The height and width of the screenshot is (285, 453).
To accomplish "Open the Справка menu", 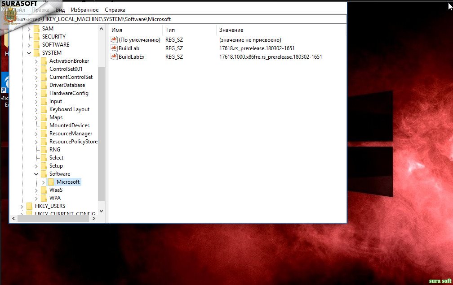I will (115, 9).
